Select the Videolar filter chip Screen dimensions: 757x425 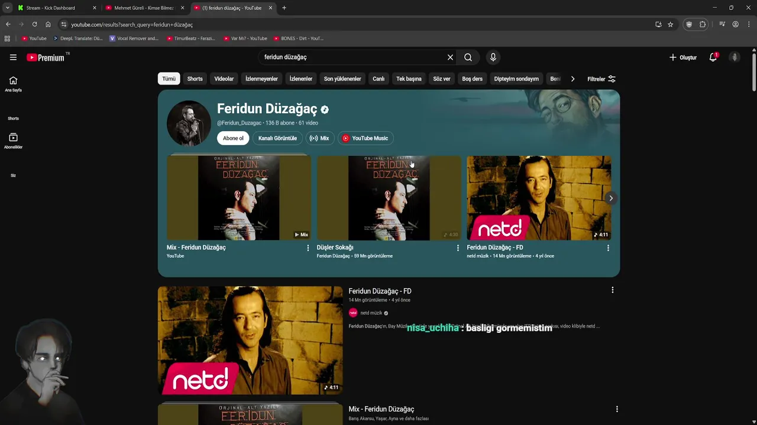pyautogui.click(x=224, y=79)
